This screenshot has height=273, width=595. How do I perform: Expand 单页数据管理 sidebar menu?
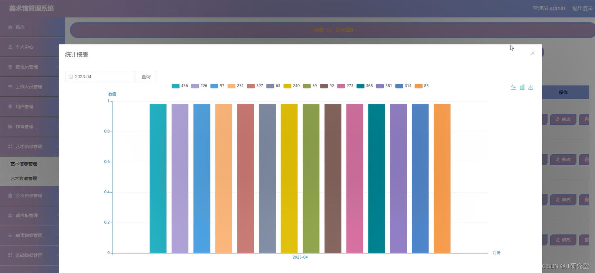point(30,235)
